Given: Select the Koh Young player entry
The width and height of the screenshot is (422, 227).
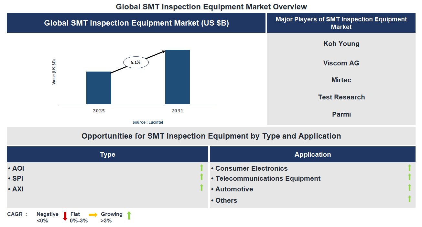Looking at the screenshot, I should tap(341, 43).
